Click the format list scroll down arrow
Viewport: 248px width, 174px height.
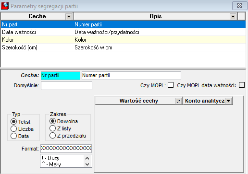pyautogui.click(x=87, y=164)
